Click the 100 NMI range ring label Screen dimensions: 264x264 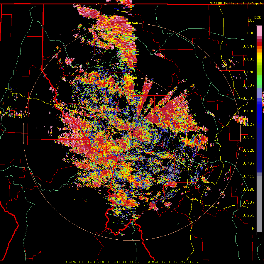(x=132, y=23)
